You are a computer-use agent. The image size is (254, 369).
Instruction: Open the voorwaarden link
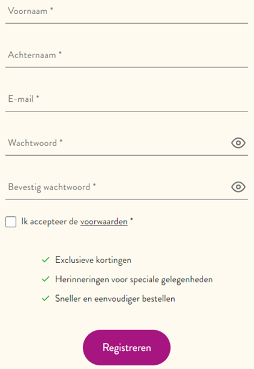click(104, 222)
